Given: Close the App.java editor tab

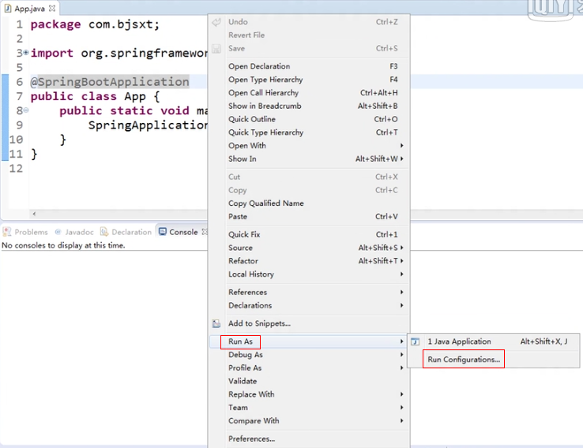Looking at the screenshot, I should (52, 8).
